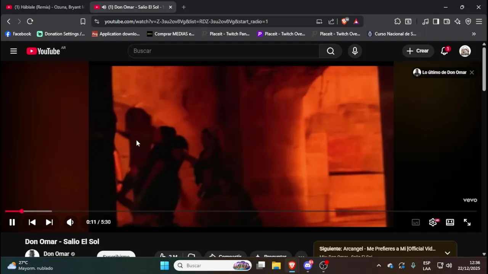Go forward in the browser
Viewport: 488px width, 274px height.
[19, 22]
